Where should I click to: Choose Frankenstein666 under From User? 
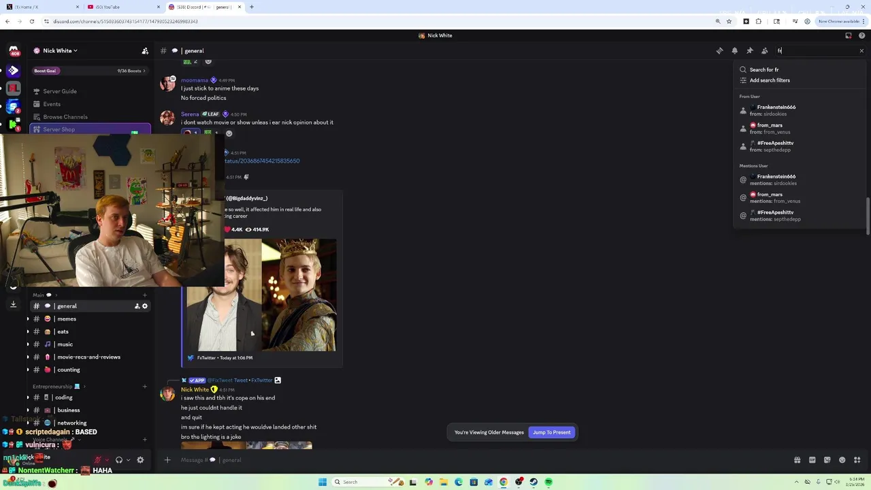(800, 110)
